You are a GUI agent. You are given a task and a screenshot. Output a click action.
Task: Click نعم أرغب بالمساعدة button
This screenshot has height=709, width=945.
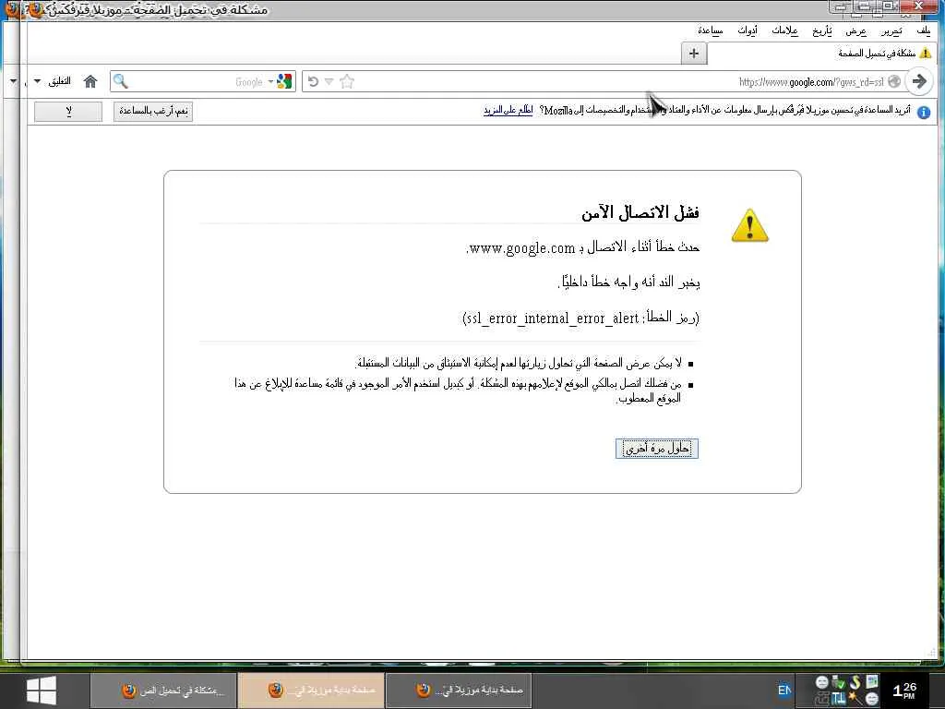153,111
